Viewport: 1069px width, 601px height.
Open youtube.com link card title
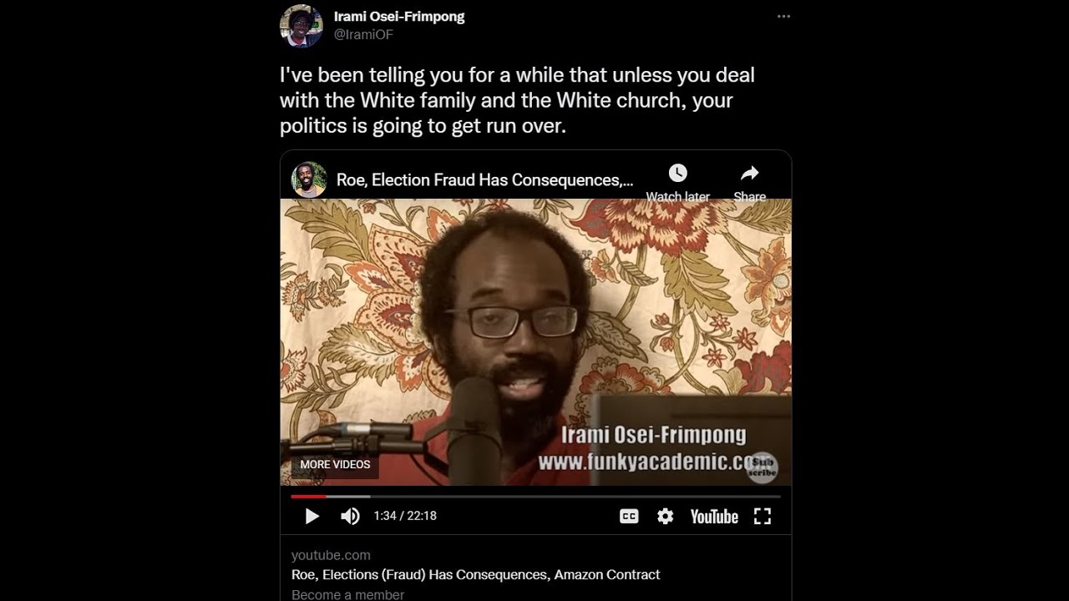[x=476, y=574]
